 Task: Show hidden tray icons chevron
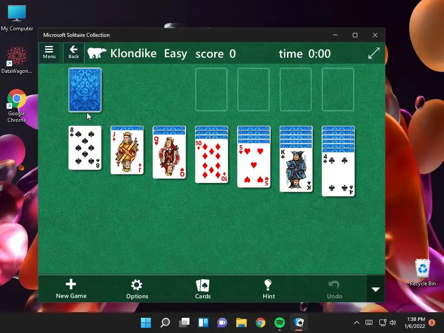(357, 323)
